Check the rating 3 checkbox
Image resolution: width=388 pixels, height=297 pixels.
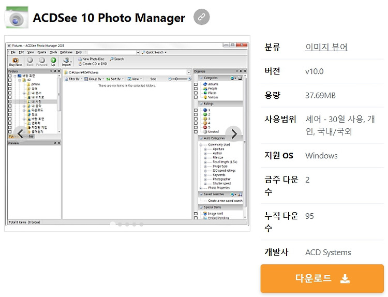[196, 119]
